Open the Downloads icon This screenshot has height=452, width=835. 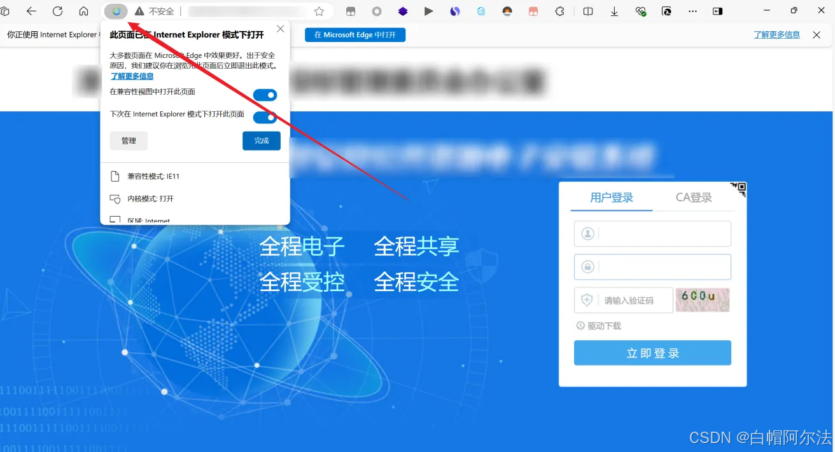point(614,11)
